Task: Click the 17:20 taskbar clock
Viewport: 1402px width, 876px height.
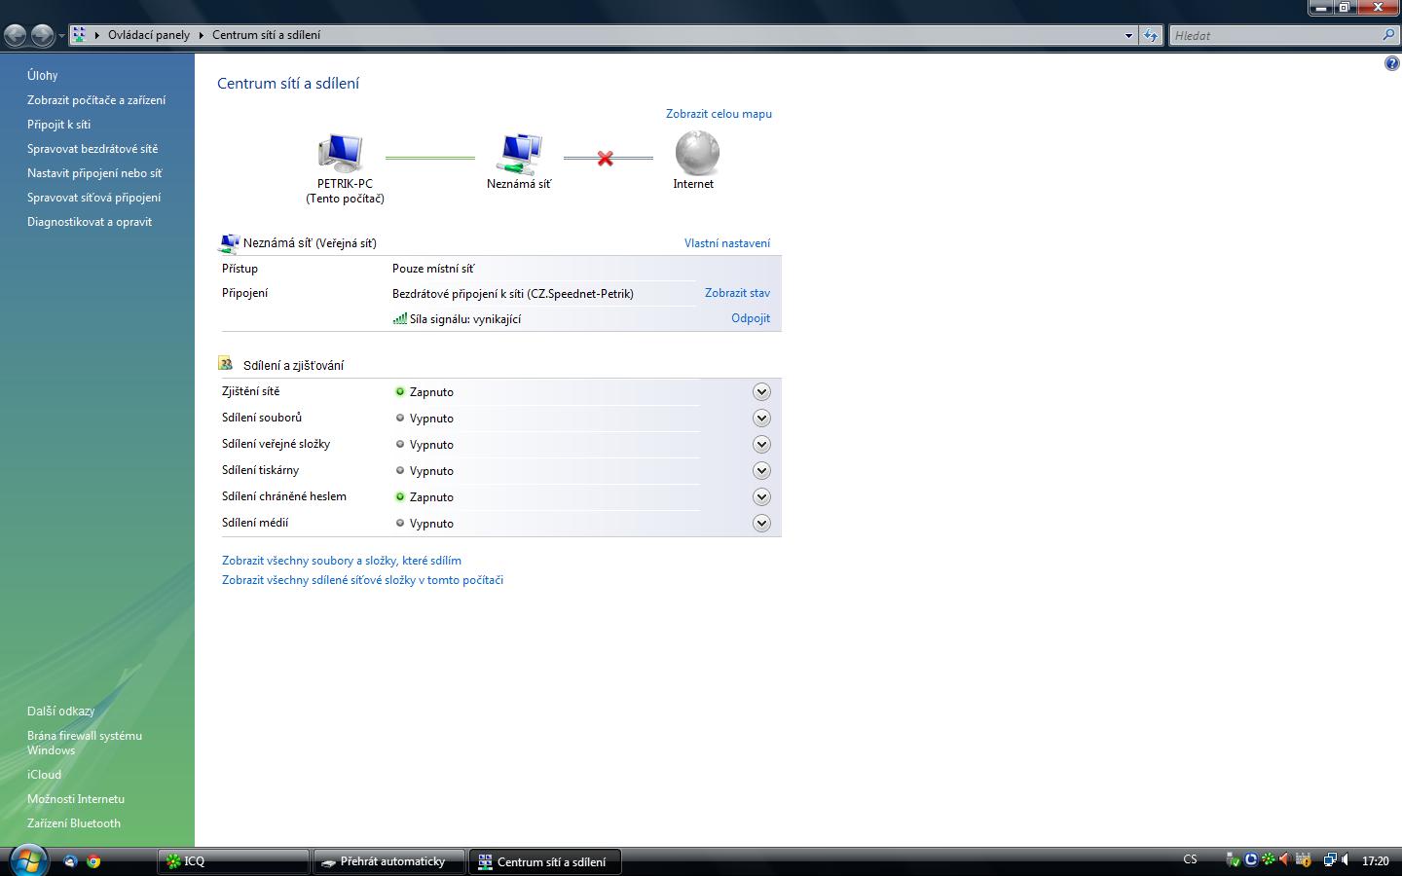Action: pyautogui.click(x=1375, y=860)
